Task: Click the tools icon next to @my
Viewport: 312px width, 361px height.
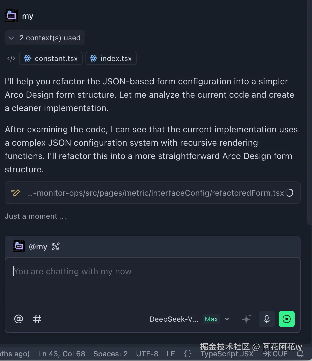Action: (56, 247)
